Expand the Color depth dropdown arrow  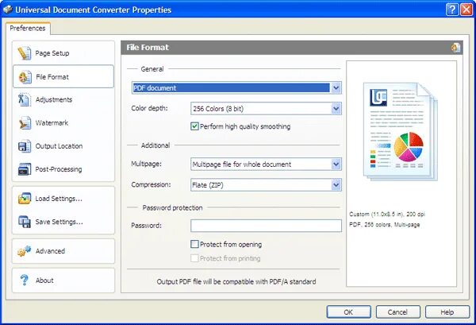point(336,109)
